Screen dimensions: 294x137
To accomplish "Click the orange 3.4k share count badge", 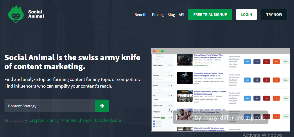I will (276, 62).
